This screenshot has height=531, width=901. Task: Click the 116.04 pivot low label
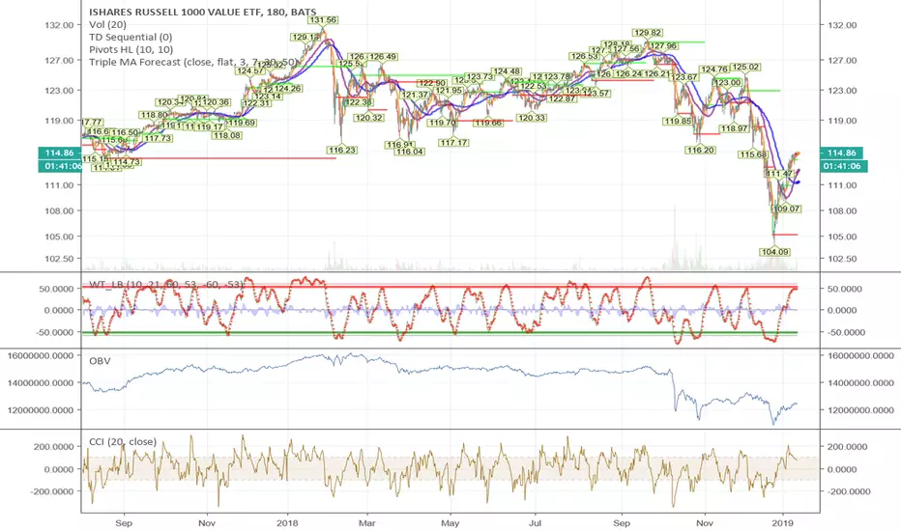(410, 152)
